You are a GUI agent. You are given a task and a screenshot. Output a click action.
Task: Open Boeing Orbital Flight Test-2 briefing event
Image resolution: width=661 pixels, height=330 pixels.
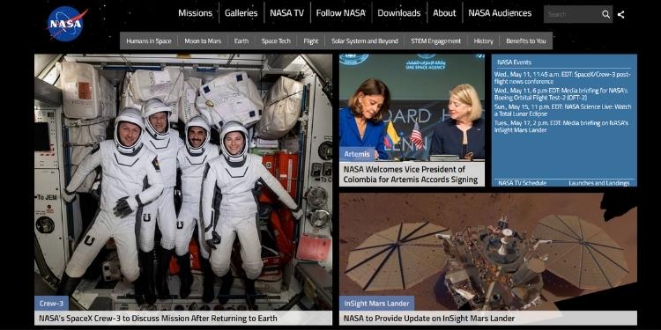coord(561,94)
